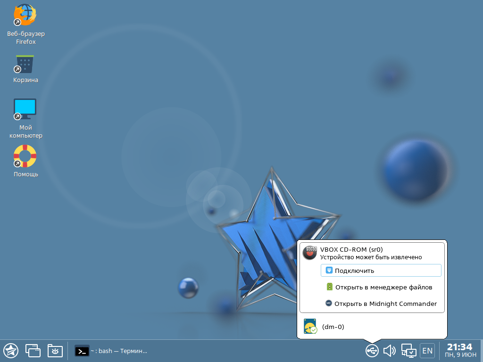Click the blue mount arrow icon in Подключить
Screen dimensions: 483x362
pyautogui.click(x=329, y=270)
